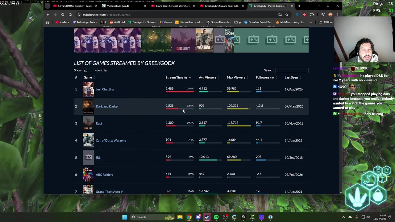This screenshot has width=395, height=222.
Task: Open the Reddit r/all bookmark
Action: click(x=117, y=22)
